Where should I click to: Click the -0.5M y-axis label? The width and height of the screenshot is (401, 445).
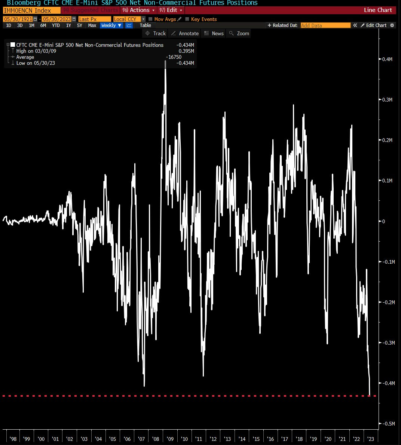tap(388, 423)
